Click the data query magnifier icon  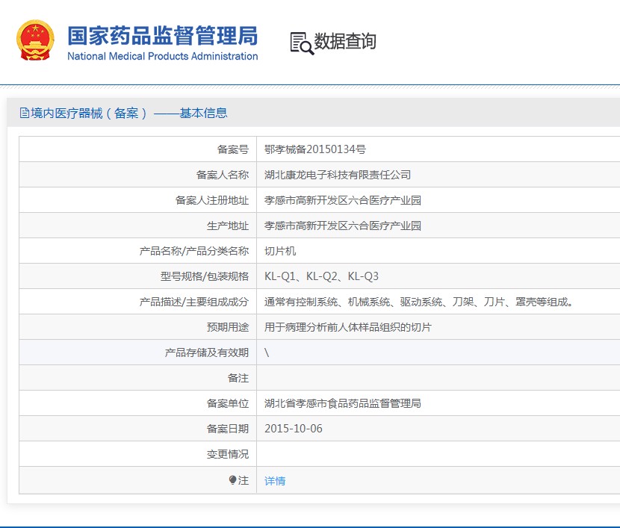point(302,43)
